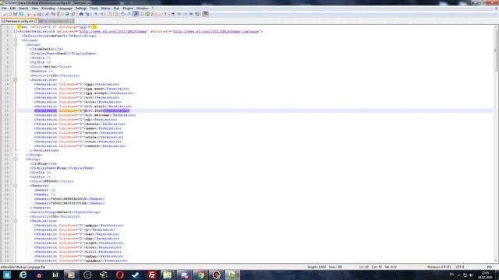The height and width of the screenshot is (280, 499).
Task: Toggle the highlighted Indent Guide button
Action: [x=136, y=14]
